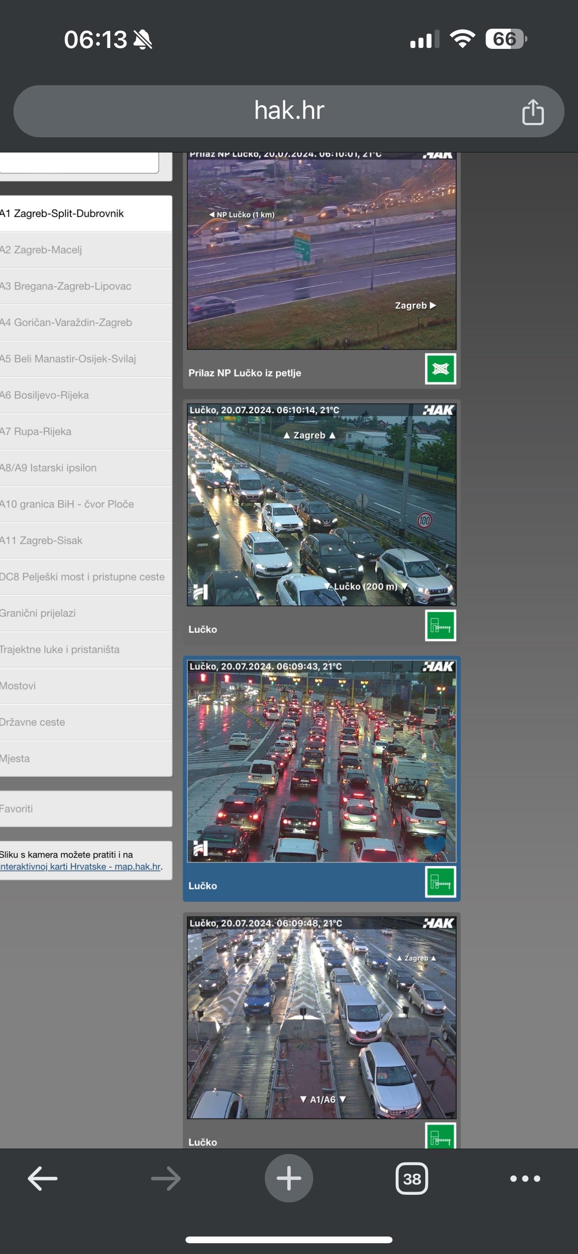Tap the blue heart favorite on Lučko camera
The height and width of the screenshot is (1254, 578).
point(434,843)
